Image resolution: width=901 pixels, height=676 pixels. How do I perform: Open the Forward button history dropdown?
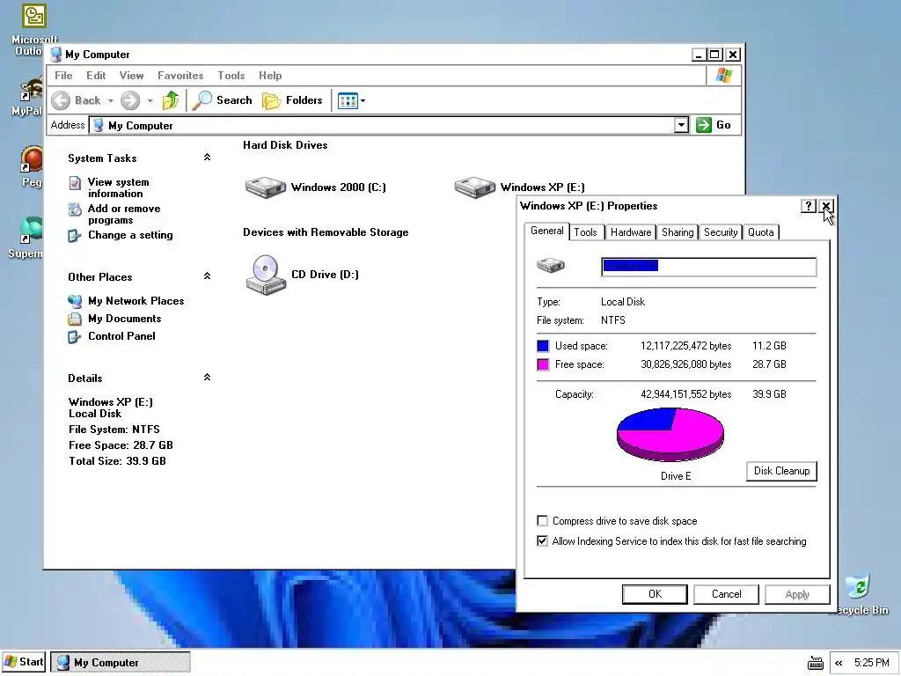pos(150,101)
